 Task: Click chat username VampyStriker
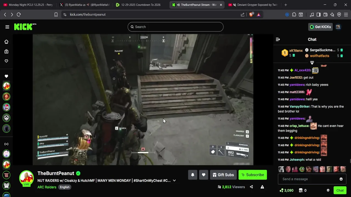pos(300,106)
